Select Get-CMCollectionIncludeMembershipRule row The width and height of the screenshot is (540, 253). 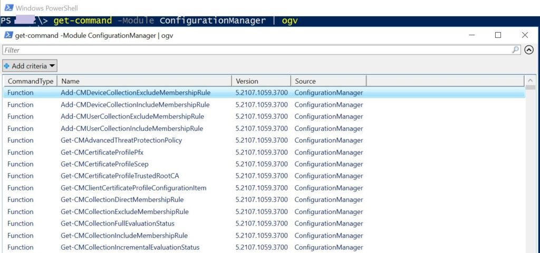[x=264, y=236]
